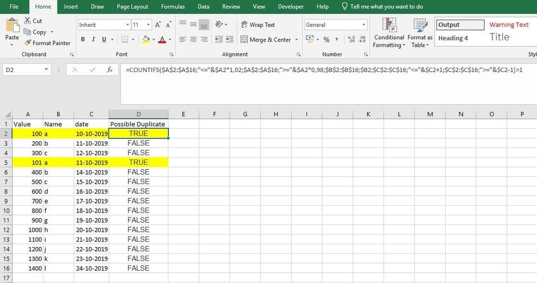537x283 pixels.
Task: Open Format as Table menu
Action: 420,33
